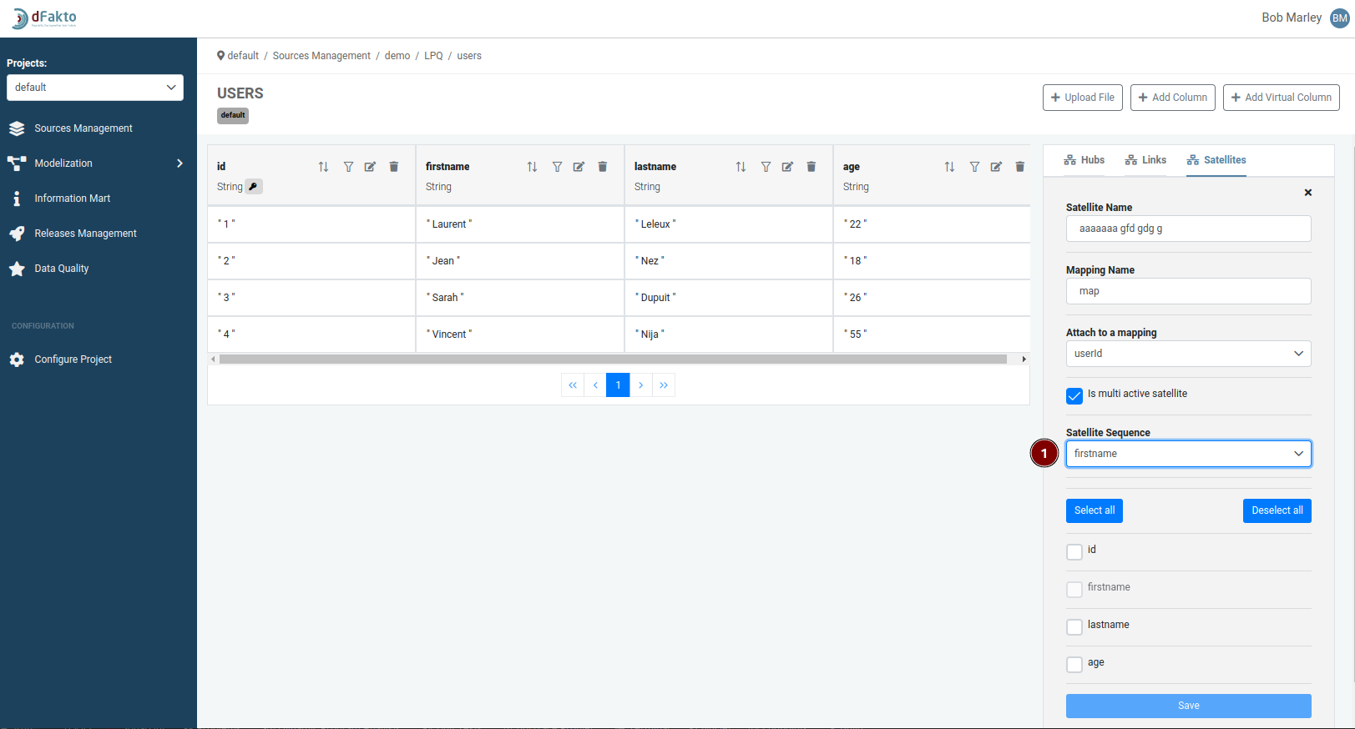
Task: Open the Projects dropdown
Action: [95, 88]
